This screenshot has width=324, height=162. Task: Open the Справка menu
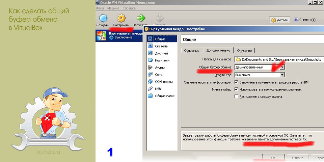pyautogui.click(x=129, y=8)
